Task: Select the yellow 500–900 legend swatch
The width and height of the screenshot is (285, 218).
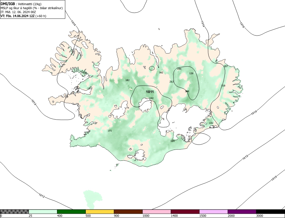Action: (x=100, y=211)
